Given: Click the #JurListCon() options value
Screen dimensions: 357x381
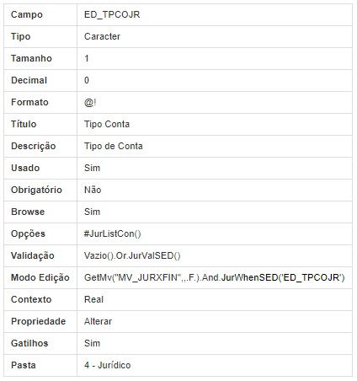Looking at the screenshot, I should [113, 233].
